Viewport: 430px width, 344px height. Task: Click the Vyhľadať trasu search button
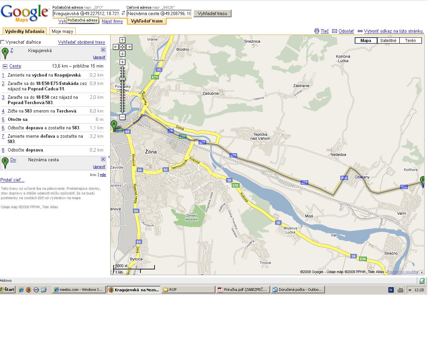tap(212, 13)
